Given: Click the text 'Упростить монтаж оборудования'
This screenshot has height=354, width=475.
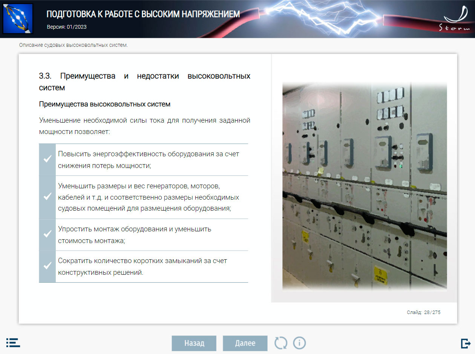Looking at the screenshot, I should tap(135, 234).
